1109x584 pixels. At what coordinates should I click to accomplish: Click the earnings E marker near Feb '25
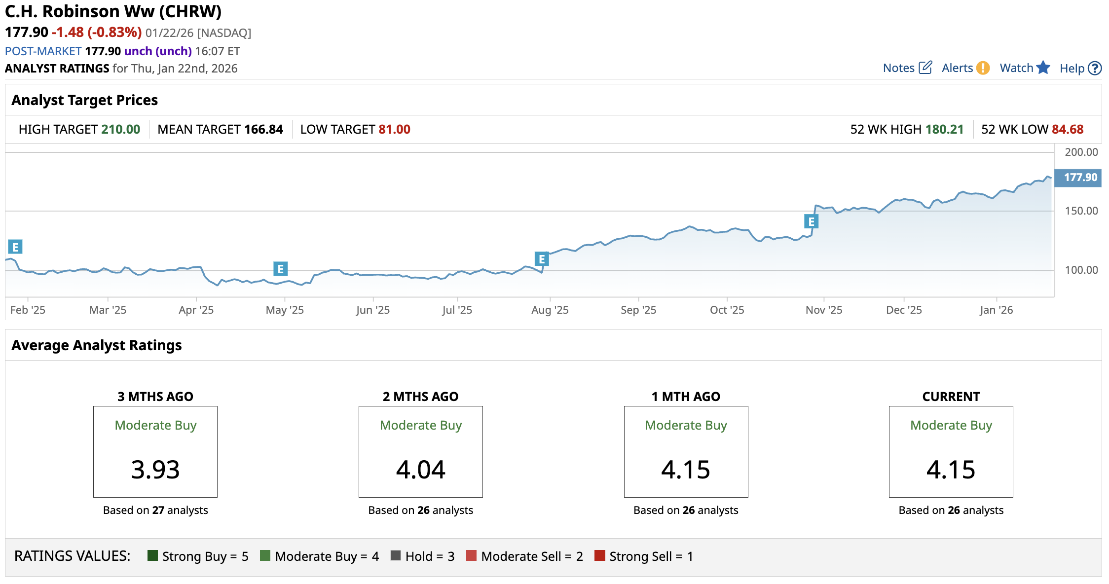[15, 247]
